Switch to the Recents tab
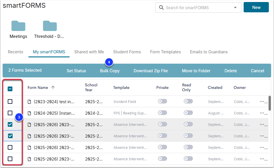The image size is (274, 168). click(15, 52)
